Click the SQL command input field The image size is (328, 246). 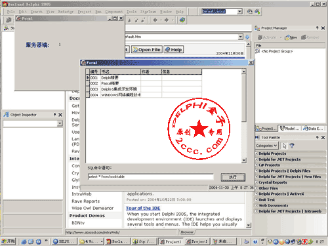(151, 176)
